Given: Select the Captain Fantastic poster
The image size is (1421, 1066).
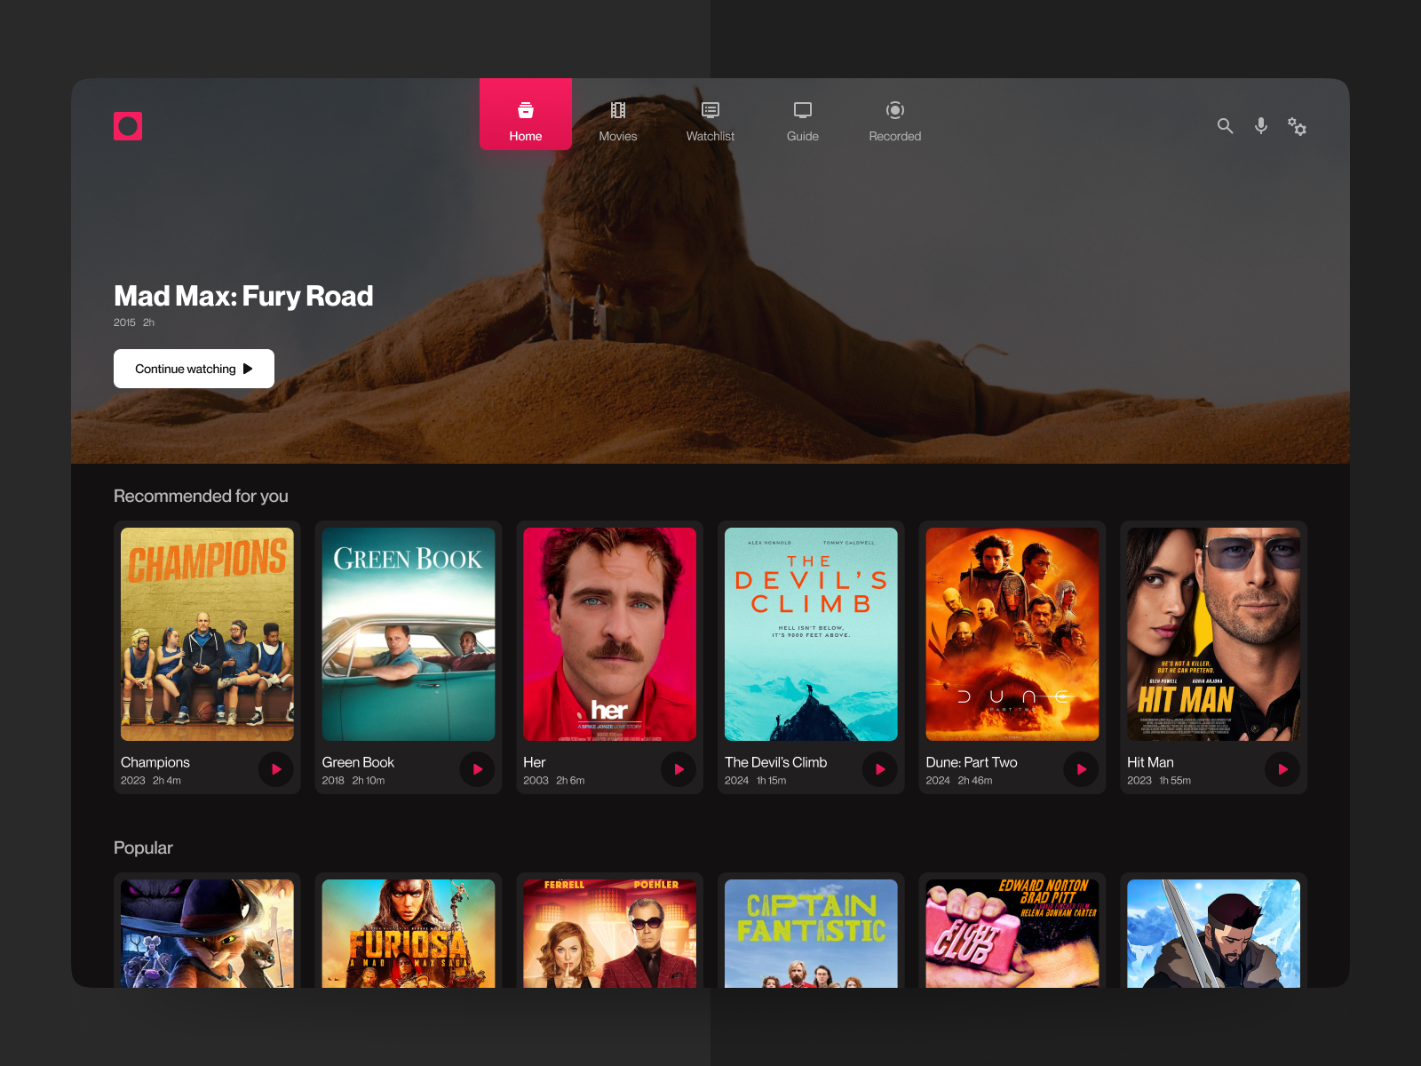Looking at the screenshot, I should coord(810,933).
